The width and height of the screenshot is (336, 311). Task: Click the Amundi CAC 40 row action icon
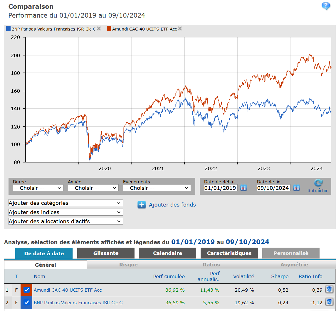(329, 289)
